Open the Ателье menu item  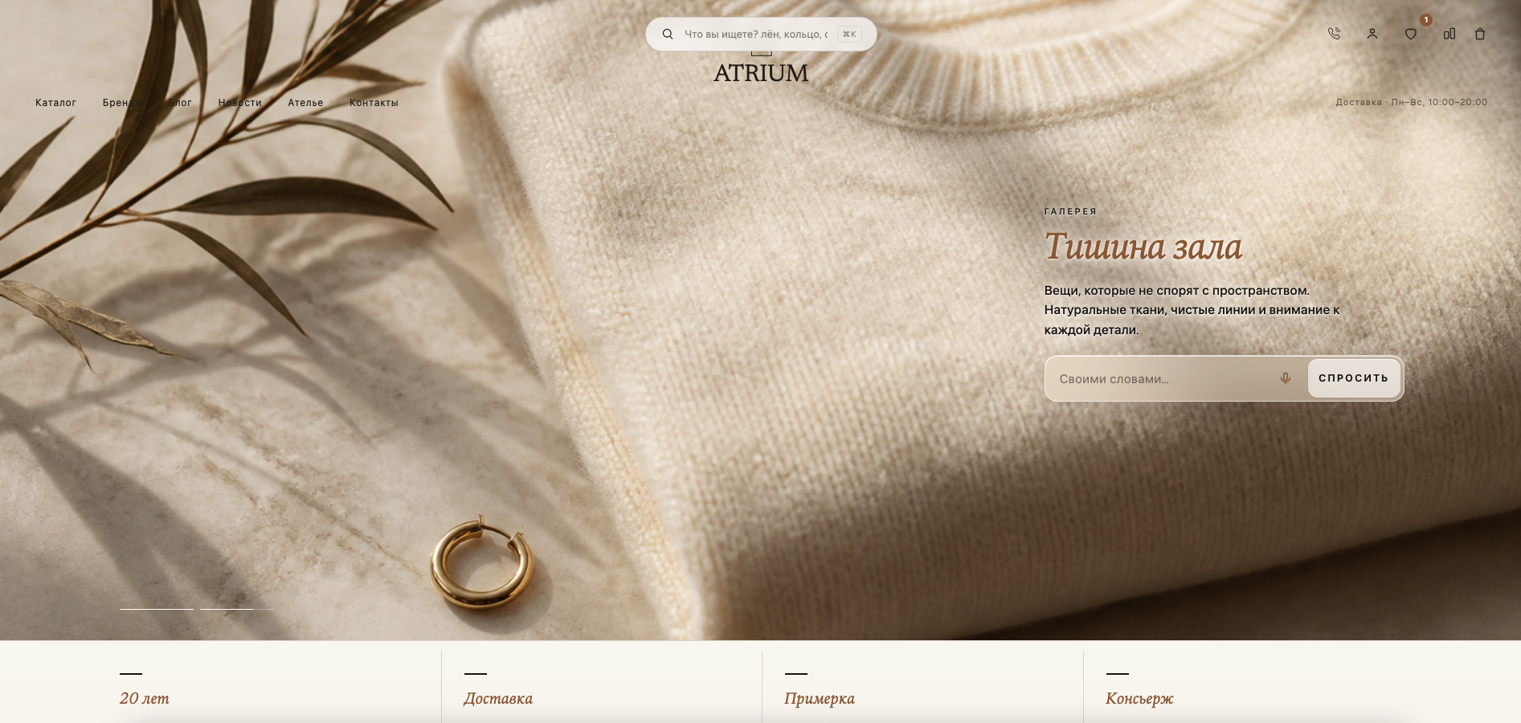pyautogui.click(x=306, y=103)
